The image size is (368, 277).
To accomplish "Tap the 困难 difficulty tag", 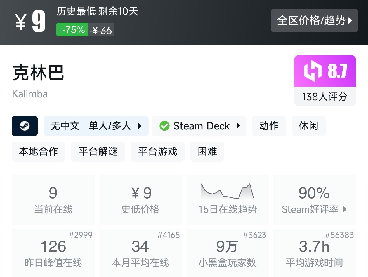I will [x=207, y=152].
